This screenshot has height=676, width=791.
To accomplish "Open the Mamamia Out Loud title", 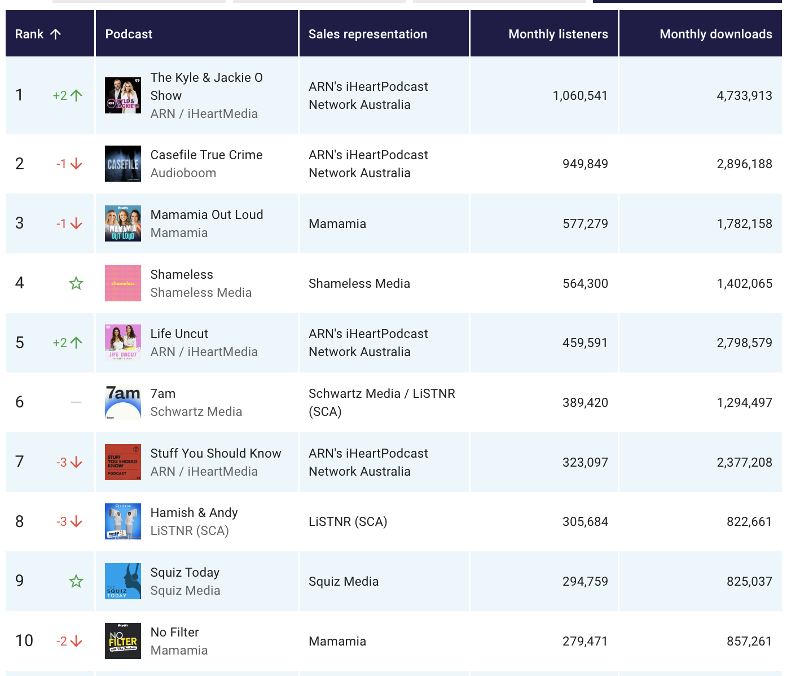I will [x=206, y=214].
